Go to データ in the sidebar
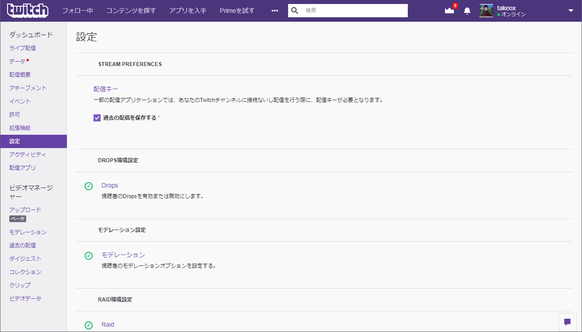582x332 pixels. coord(17,61)
